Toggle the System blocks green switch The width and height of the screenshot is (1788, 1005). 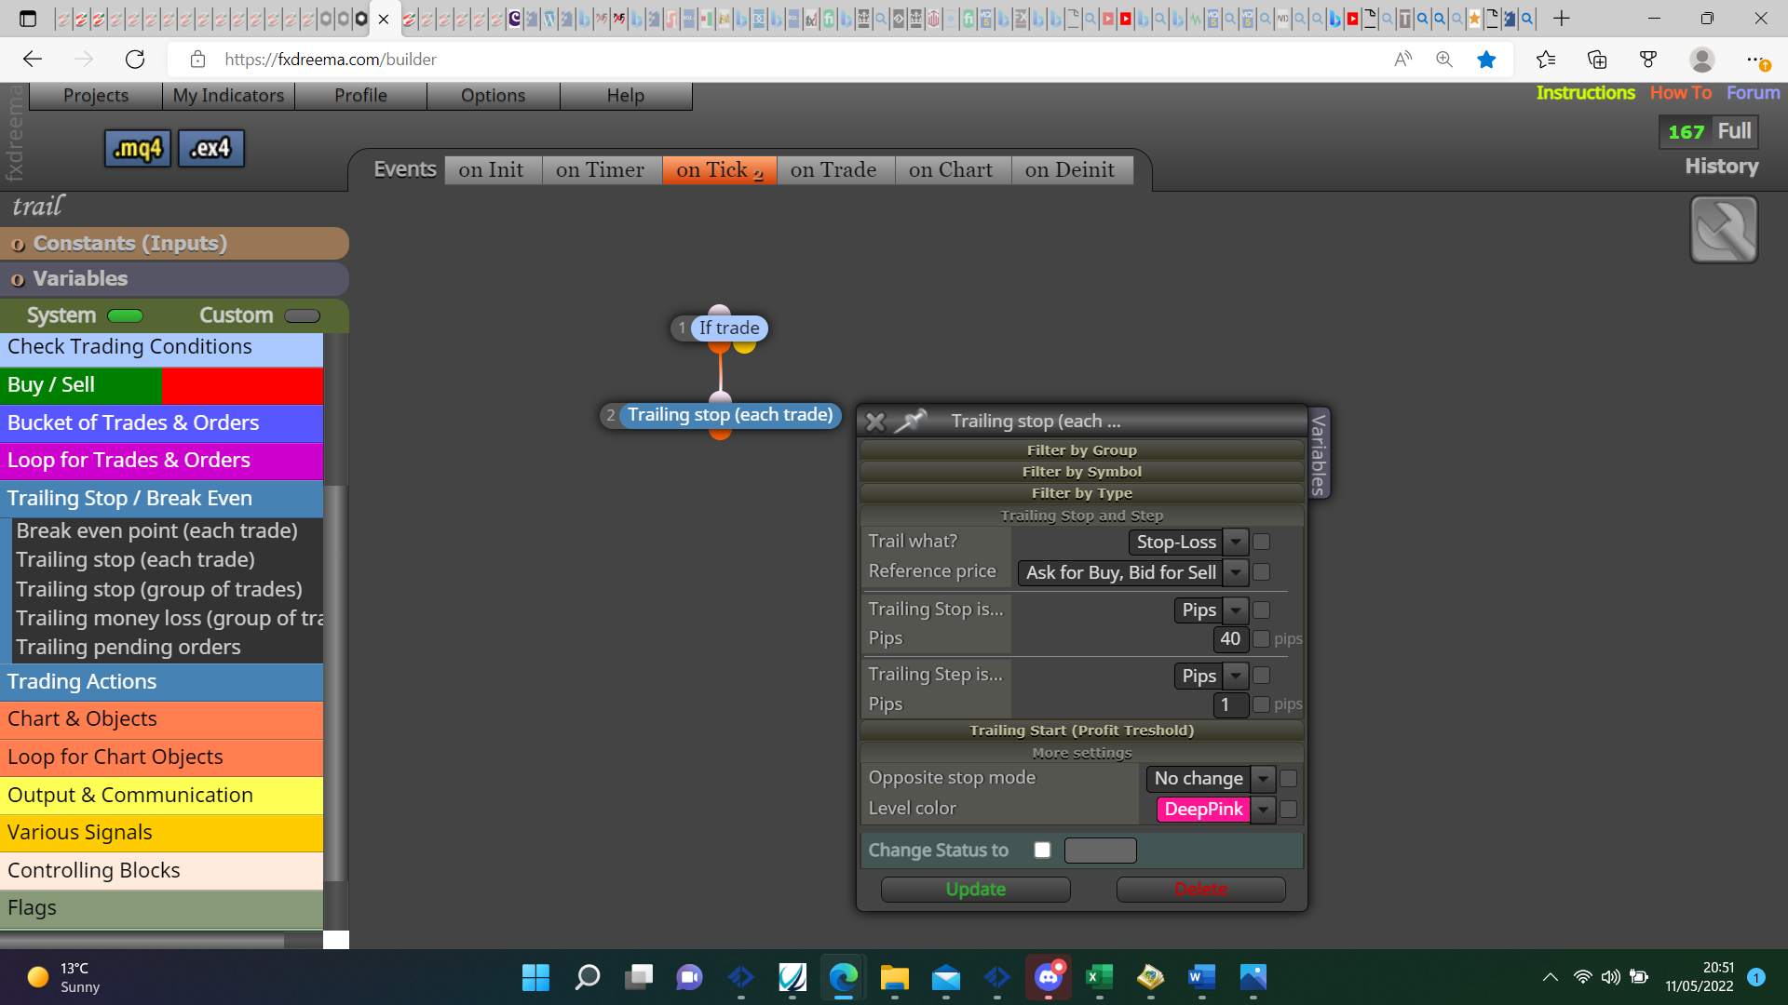tap(125, 316)
